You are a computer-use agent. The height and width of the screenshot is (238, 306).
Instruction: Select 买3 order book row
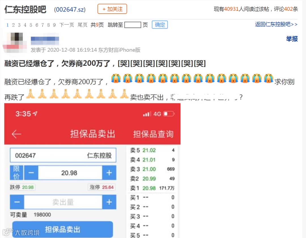click(x=152, y=216)
